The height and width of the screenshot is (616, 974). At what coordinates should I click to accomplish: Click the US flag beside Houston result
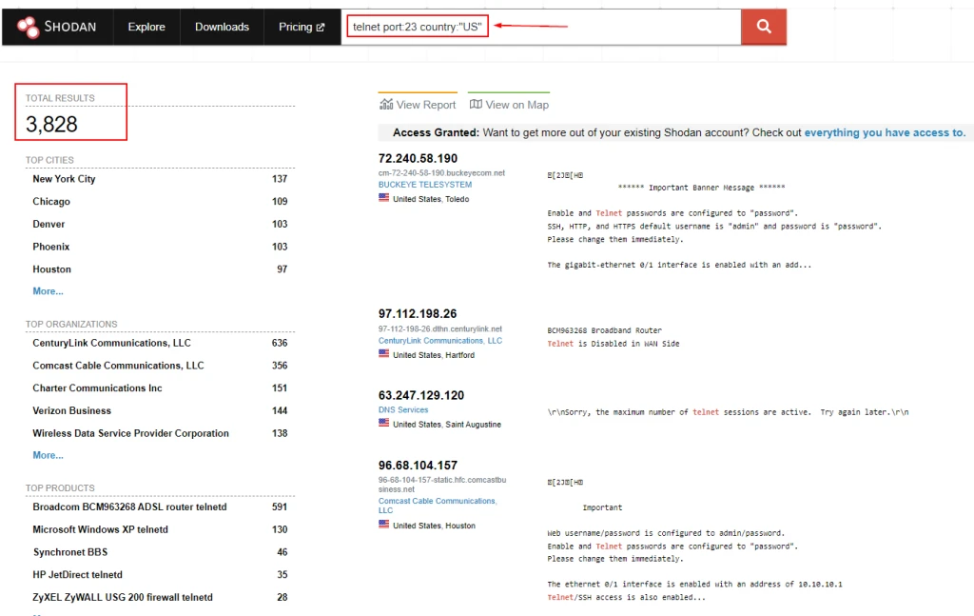[384, 525]
